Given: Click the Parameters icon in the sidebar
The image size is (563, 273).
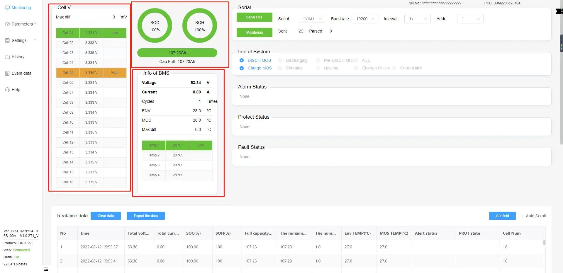Looking at the screenshot, I should (x=7, y=24).
